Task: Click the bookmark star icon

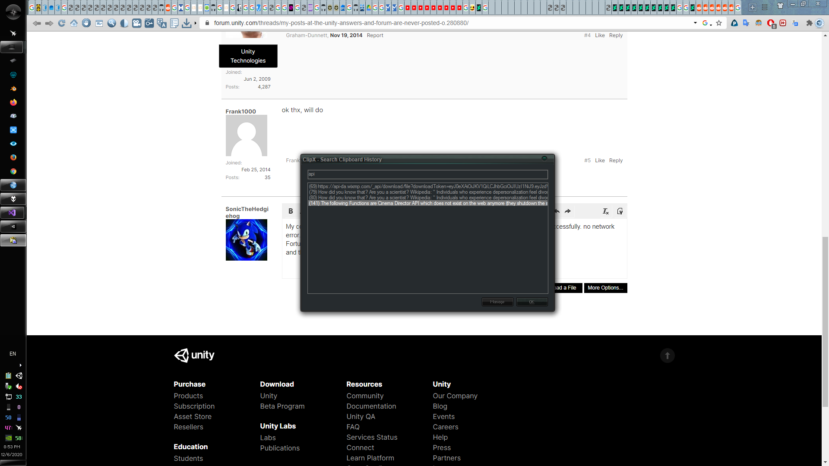Action: coord(719,23)
